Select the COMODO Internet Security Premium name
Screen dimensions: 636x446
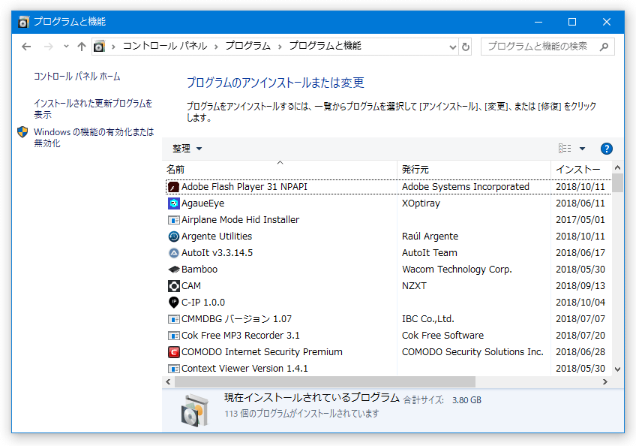coord(262,352)
